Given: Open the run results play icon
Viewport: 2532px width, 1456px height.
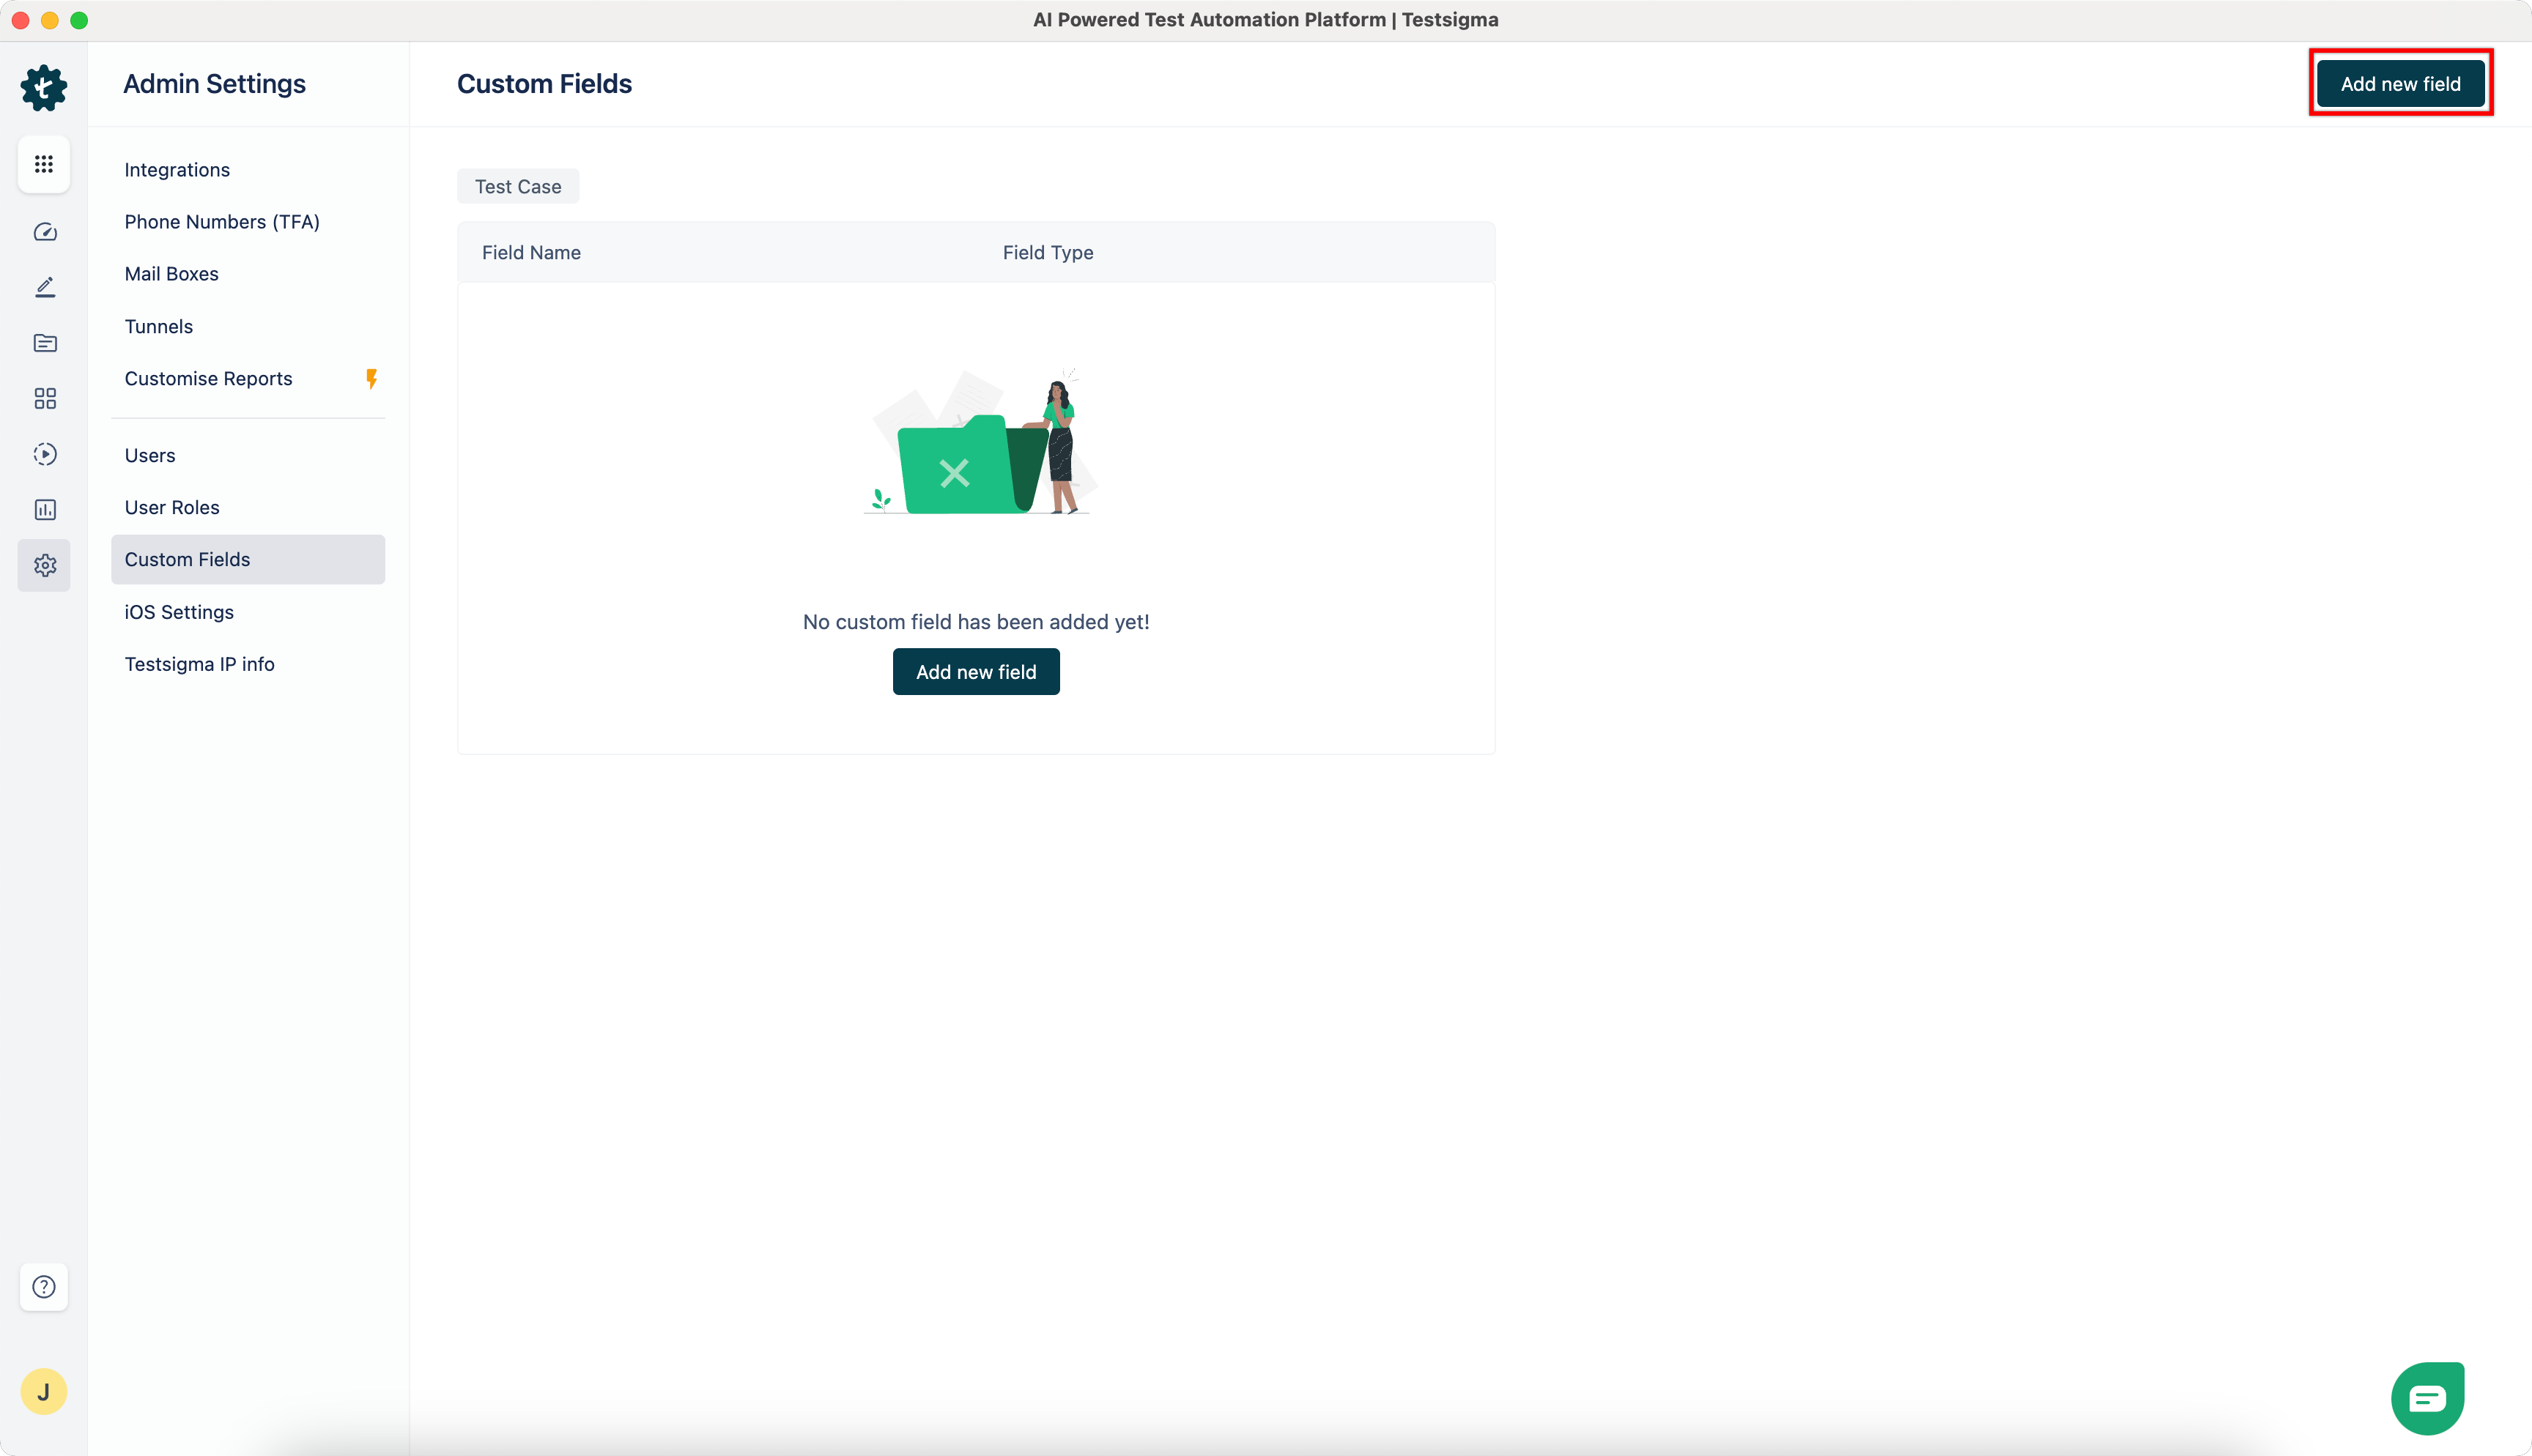Looking at the screenshot, I should click(45, 454).
